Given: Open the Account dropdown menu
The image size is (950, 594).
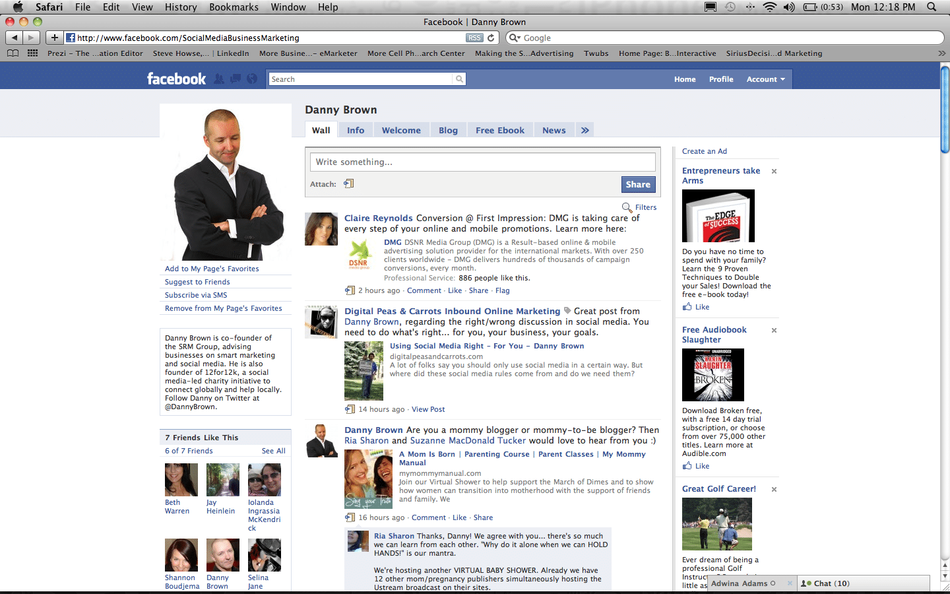Looking at the screenshot, I should tap(765, 79).
